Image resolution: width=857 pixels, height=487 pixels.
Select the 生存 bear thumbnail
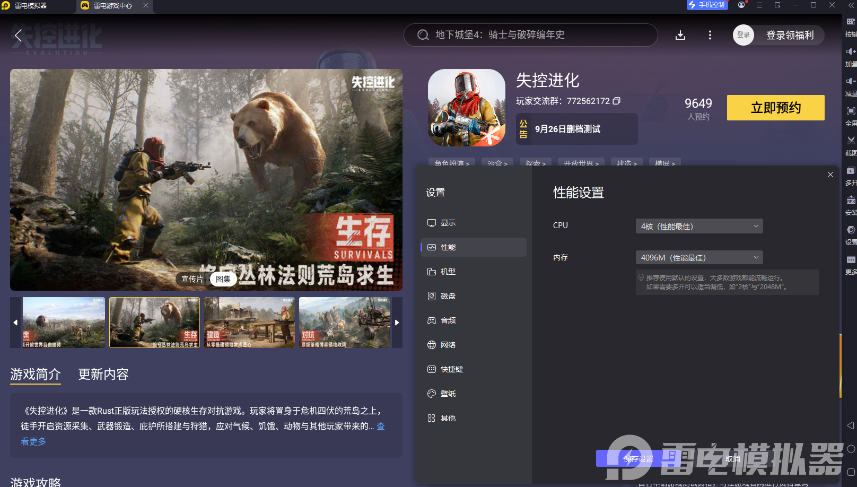[x=155, y=323]
